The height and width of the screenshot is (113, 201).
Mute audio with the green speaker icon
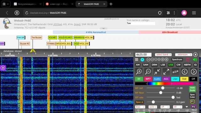tap(195, 60)
